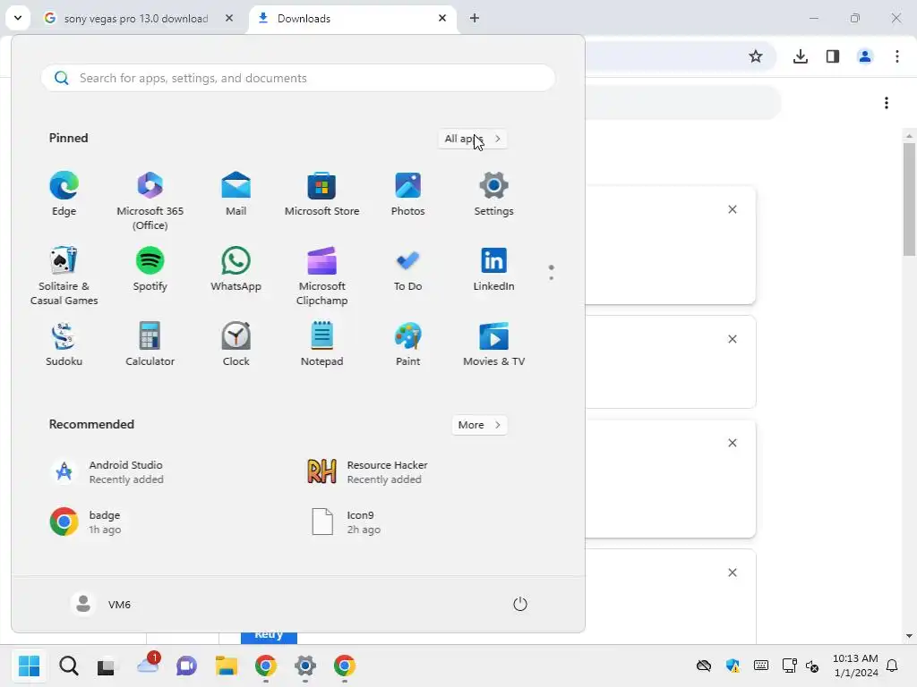Open the Sudoku game

pyautogui.click(x=64, y=344)
